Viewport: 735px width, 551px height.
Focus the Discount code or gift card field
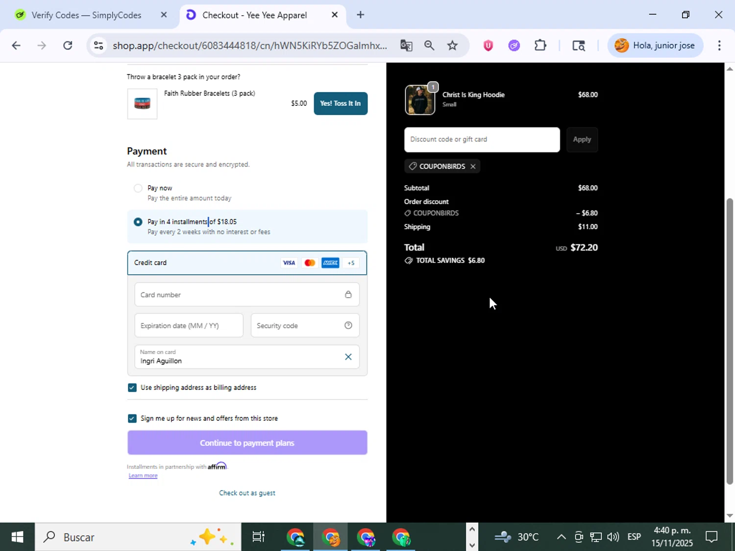click(482, 140)
